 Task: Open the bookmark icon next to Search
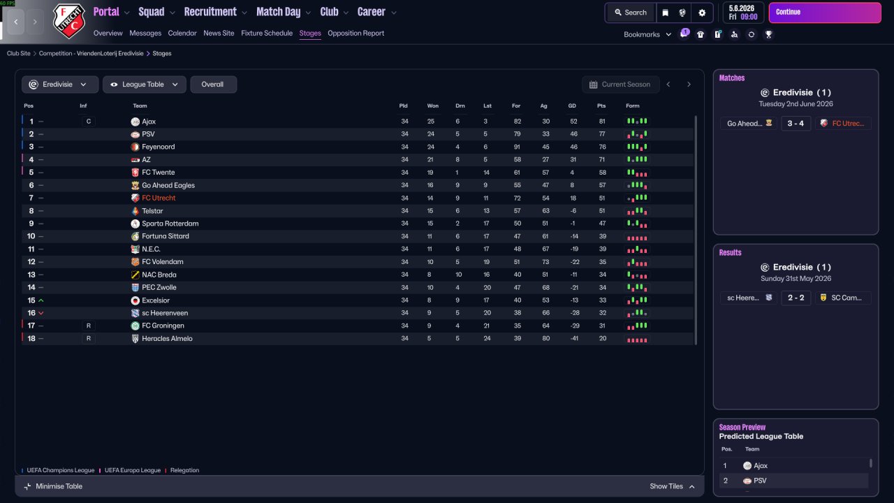(x=666, y=13)
